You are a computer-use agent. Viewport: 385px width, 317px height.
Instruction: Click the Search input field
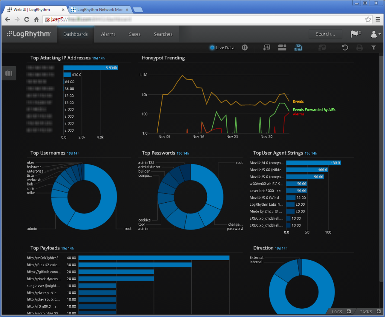(325, 34)
